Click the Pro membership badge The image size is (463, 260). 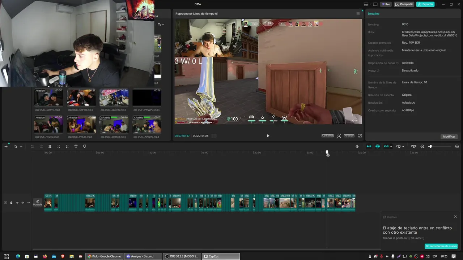(386, 4)
